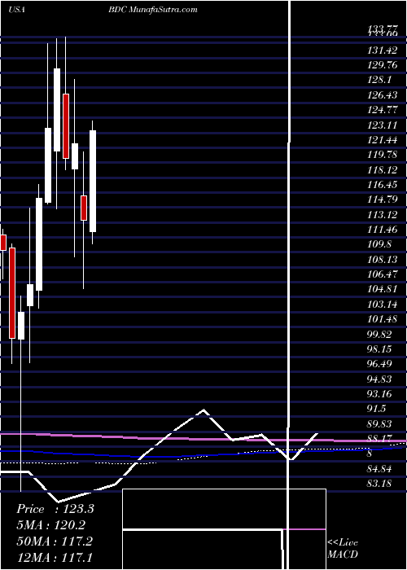
Task: Click the price axis label 98.15
Action: click(x=380, y=349)
